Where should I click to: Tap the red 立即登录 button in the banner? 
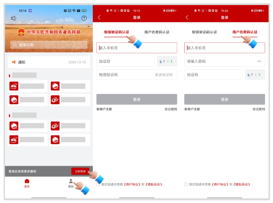(80, 172)
